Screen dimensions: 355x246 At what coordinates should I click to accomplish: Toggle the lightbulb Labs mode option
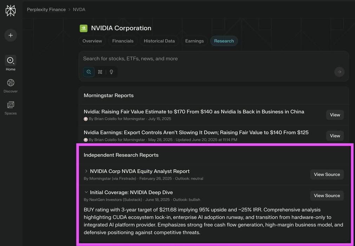coord(111,72)
